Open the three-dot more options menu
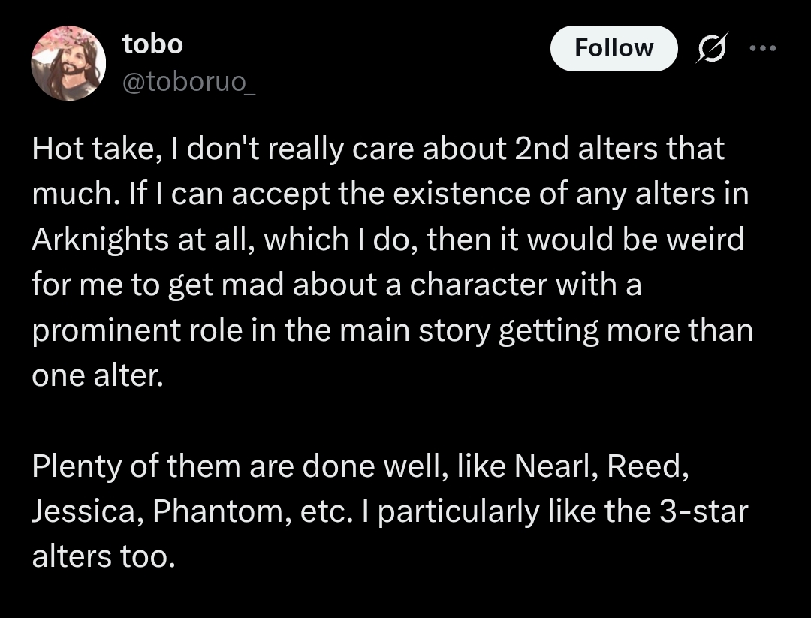 761,48
